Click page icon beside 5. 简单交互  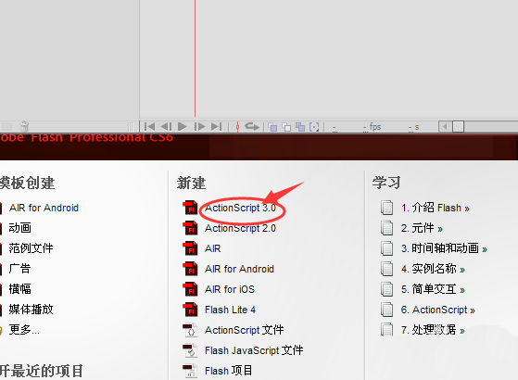pyautogui.click(x=386, y=289)
